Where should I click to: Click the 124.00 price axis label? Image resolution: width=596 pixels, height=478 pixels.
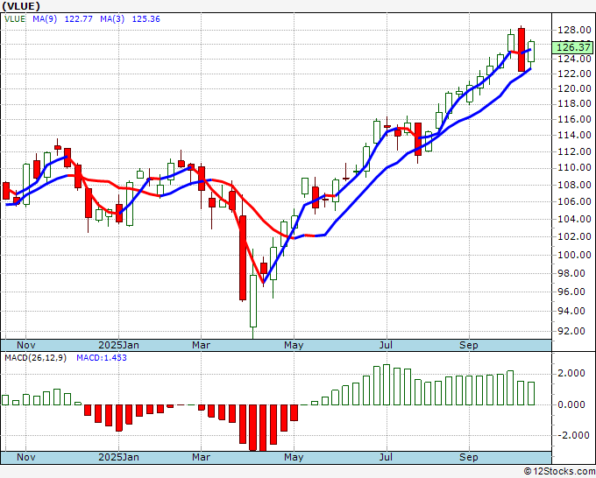[x=574, y=59]
